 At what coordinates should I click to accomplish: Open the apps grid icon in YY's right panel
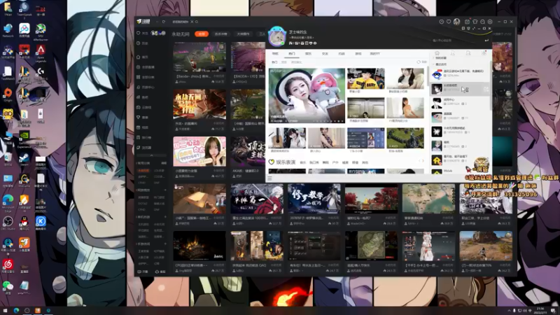pyautogui.click(x=484, y=53)
